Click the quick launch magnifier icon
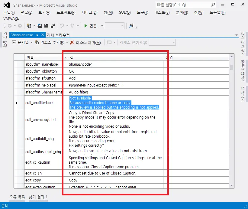Viewport: 248px width, 209px height. (x=213, y=5)
